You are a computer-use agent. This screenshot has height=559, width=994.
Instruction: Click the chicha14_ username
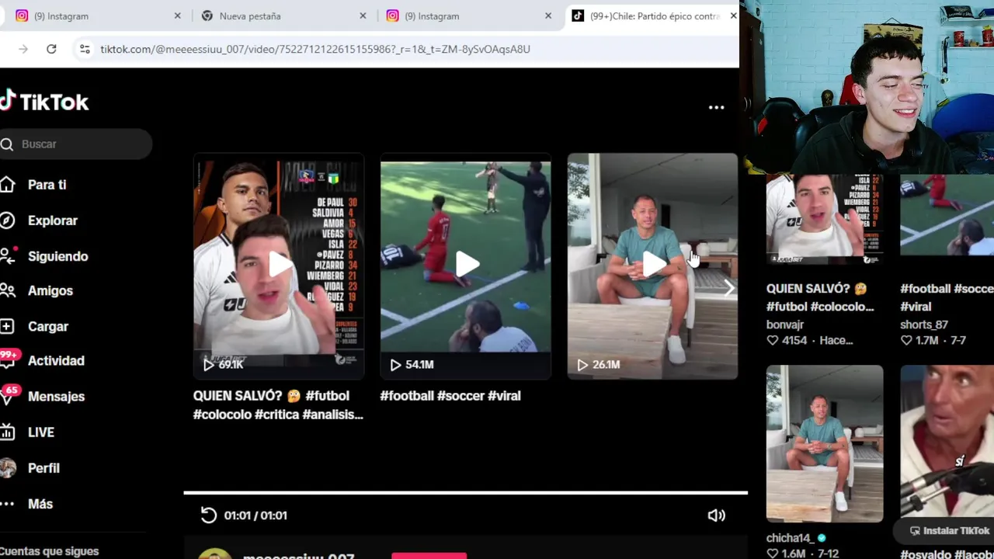click(789, 537)
